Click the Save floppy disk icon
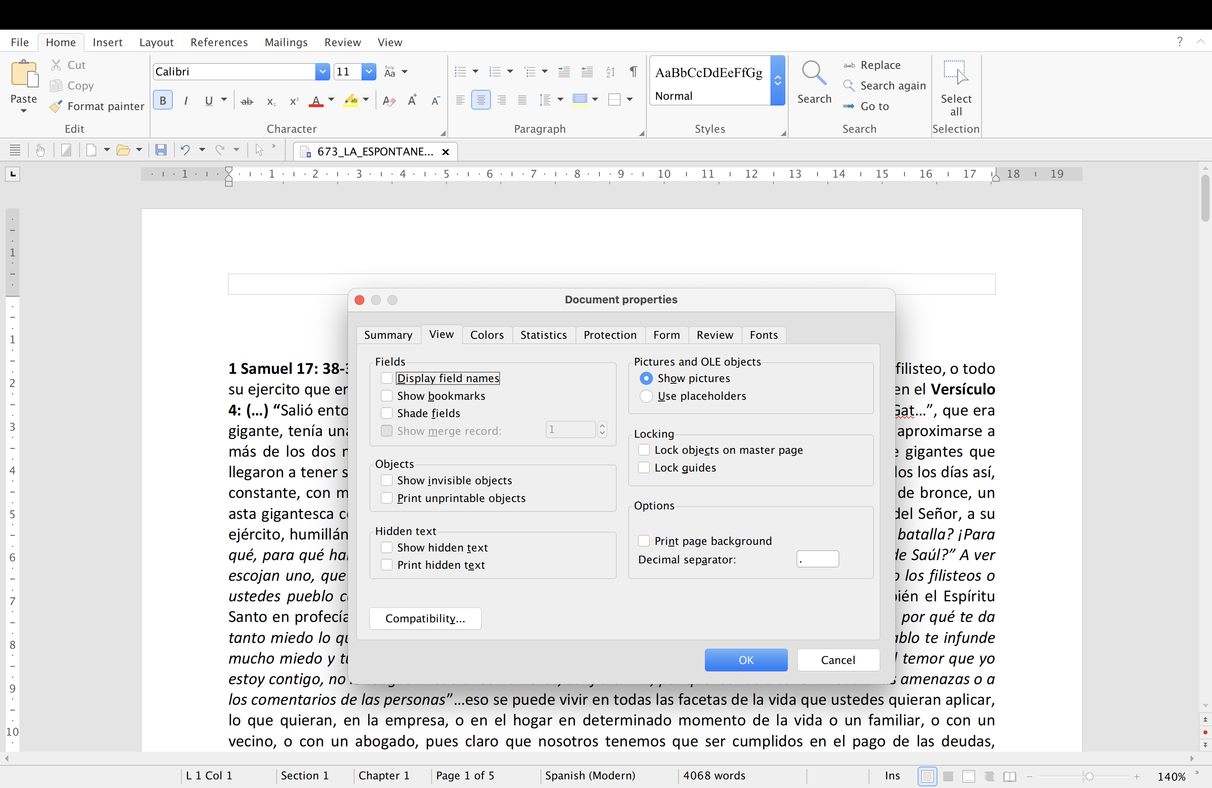 tap(161, 150)
